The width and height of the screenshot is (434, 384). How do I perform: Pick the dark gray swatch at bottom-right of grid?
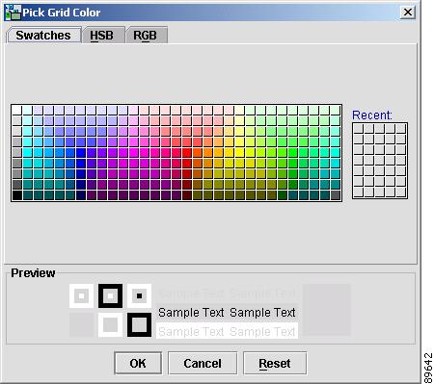tap(336, 194)
